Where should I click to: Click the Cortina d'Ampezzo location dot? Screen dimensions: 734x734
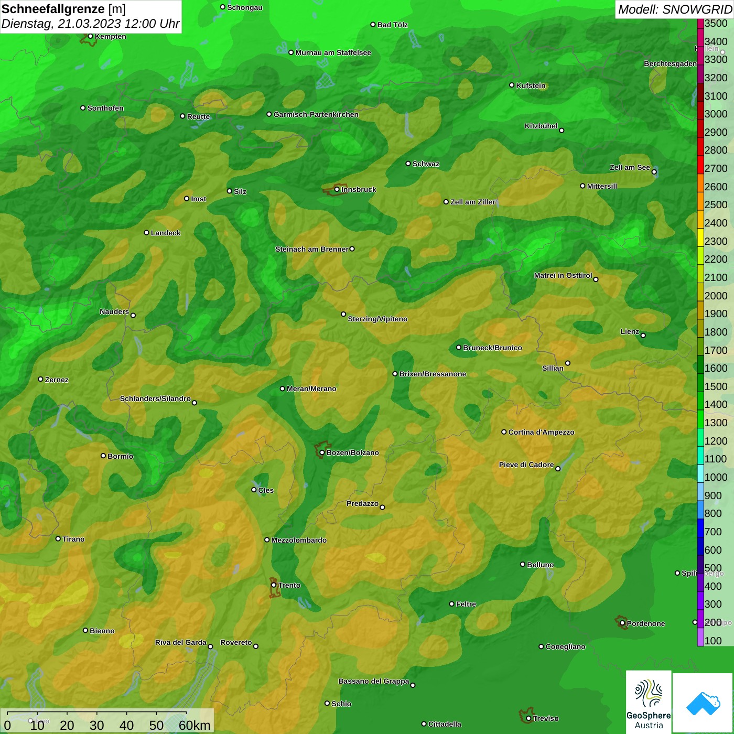tap(504, 432)
